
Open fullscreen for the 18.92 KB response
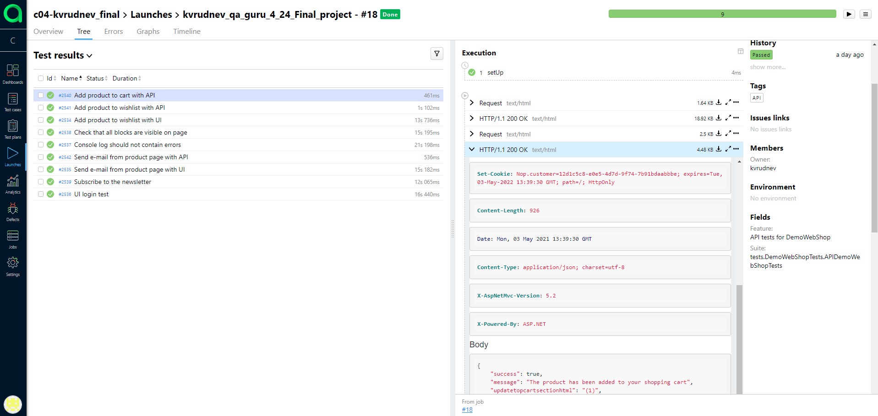click(x=728, y=118)
